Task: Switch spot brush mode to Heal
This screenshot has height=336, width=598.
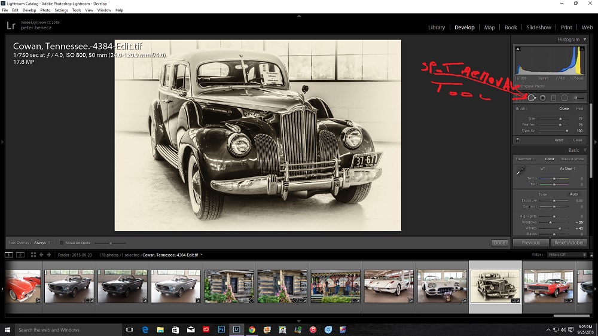Action: (579, 109)
